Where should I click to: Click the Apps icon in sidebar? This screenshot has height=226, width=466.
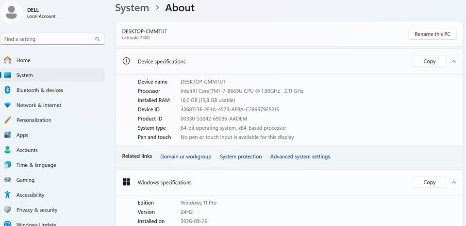tap(7, 135)
